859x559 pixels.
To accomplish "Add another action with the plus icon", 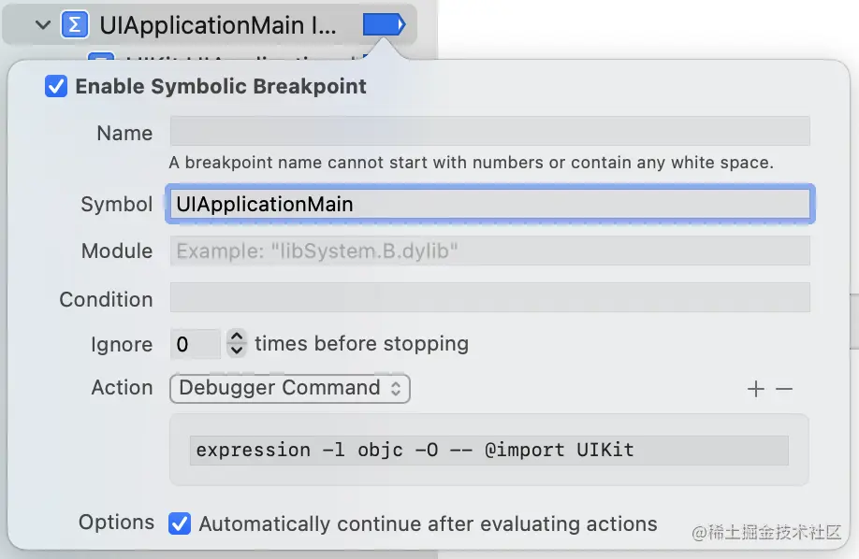I will tap(755, 389).
